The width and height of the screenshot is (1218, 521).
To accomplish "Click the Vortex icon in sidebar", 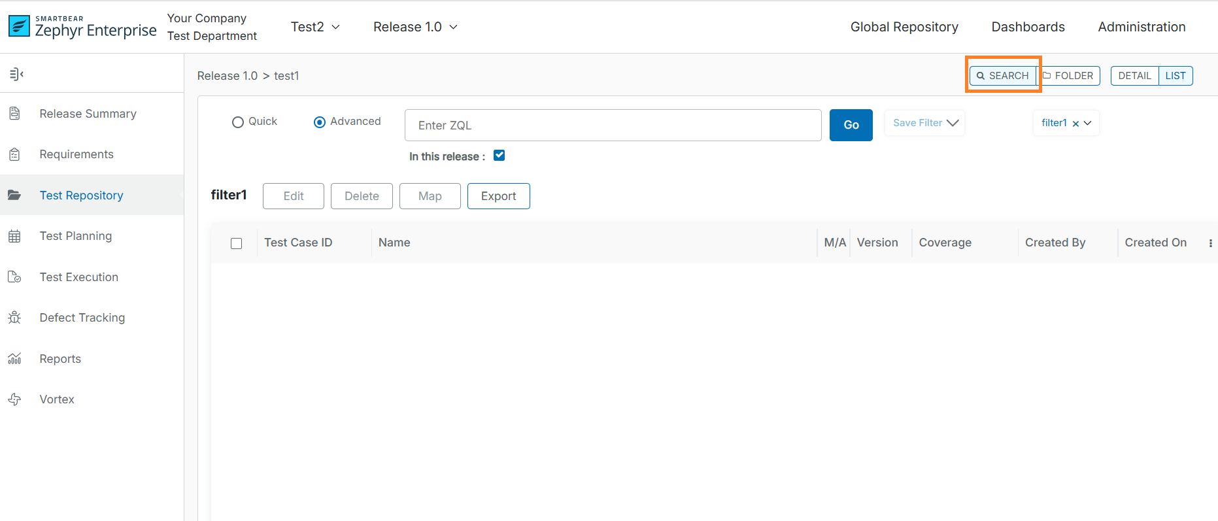I will point(14,399).
